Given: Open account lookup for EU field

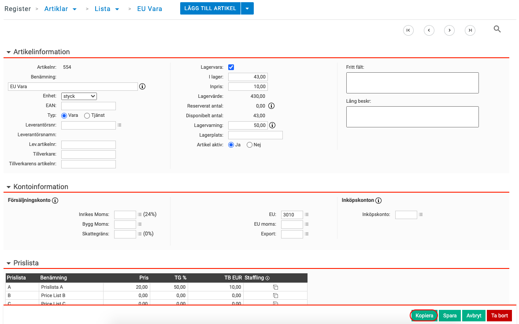Looking at the screenshot, I should [x=307, y=215].
